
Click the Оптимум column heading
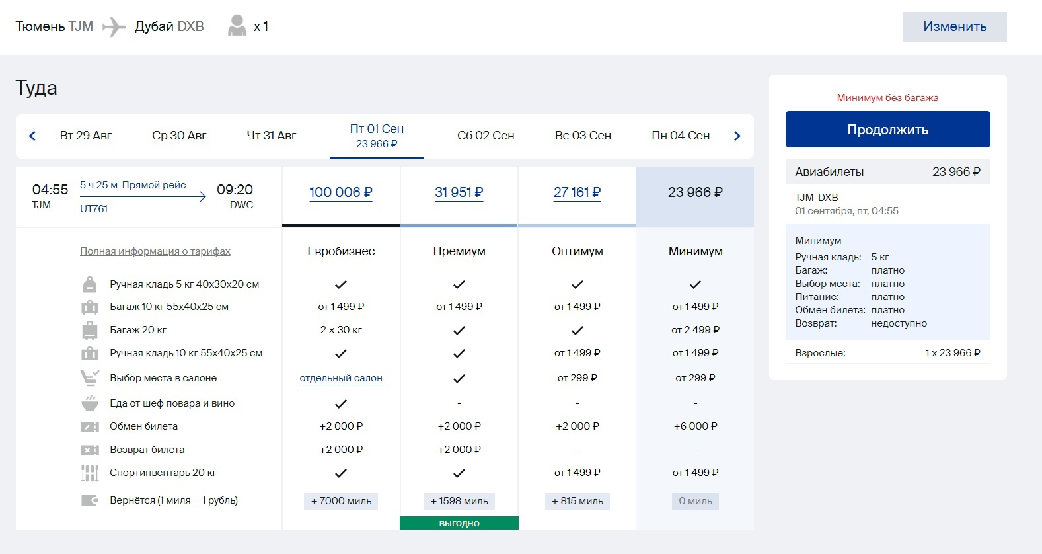point(577,251)
